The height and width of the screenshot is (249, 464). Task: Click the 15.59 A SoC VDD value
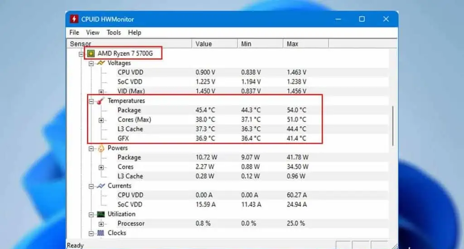(x=205, y=205)
